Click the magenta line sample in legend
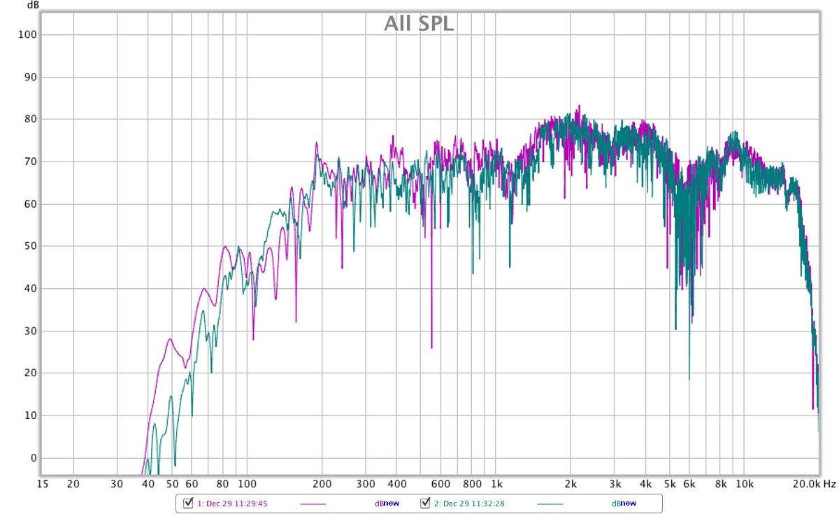Screen dimensions: 839x514 coord(313,504)
